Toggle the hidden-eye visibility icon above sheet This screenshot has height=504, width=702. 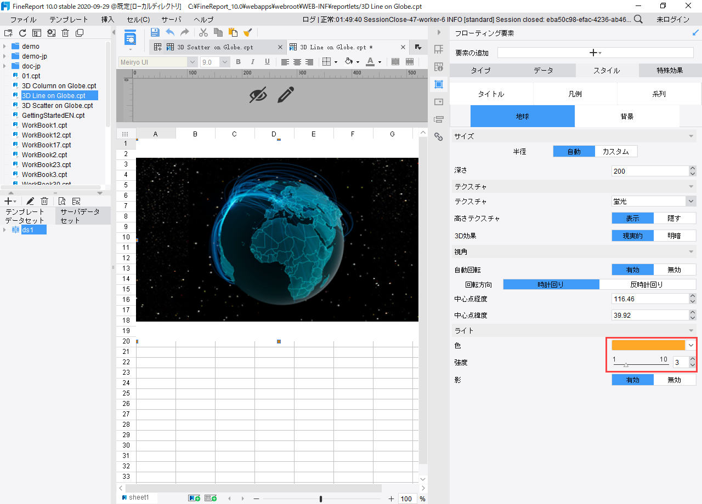[258, 95]
